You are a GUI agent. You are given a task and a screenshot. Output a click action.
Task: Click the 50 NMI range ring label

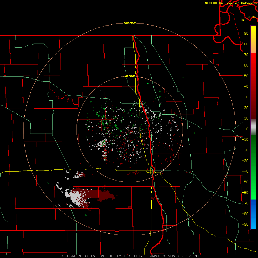tap(130, 76)
